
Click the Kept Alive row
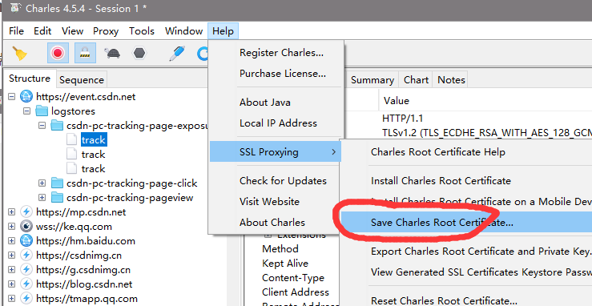pos(285,264)
